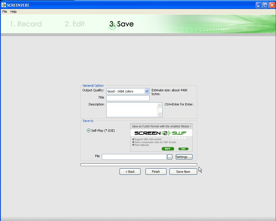276x221 pixels.
Task: Open the Help menu
Action: coord(13,12)
